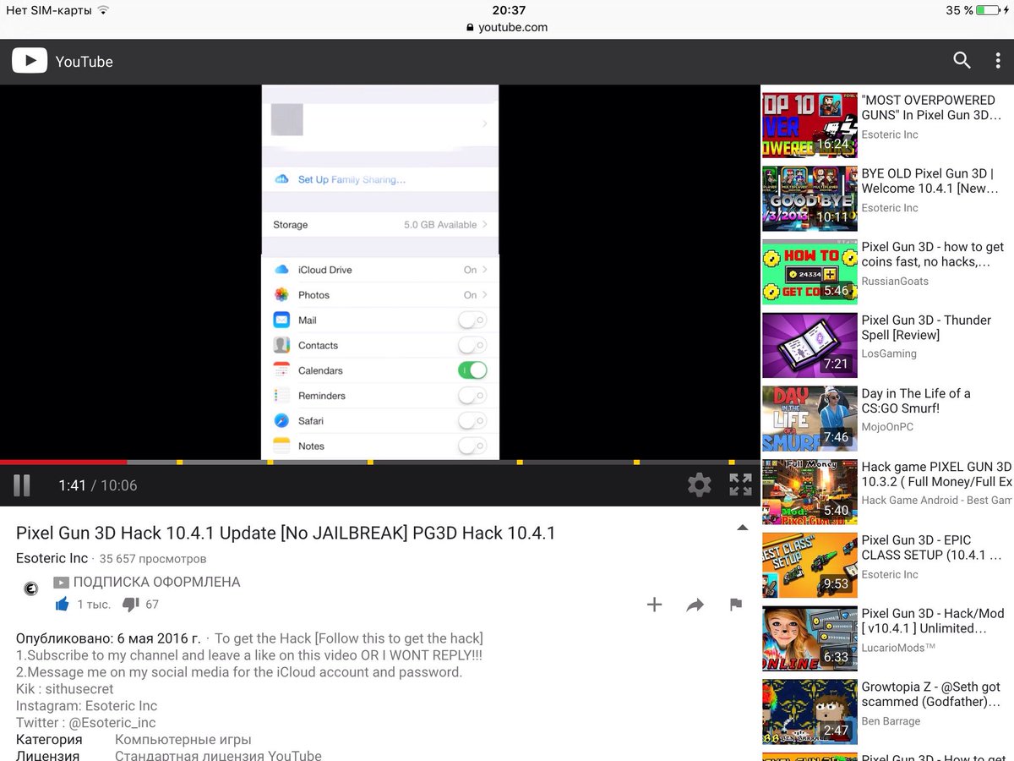Click the MojoOnPC channel name

tap(889, 427)
